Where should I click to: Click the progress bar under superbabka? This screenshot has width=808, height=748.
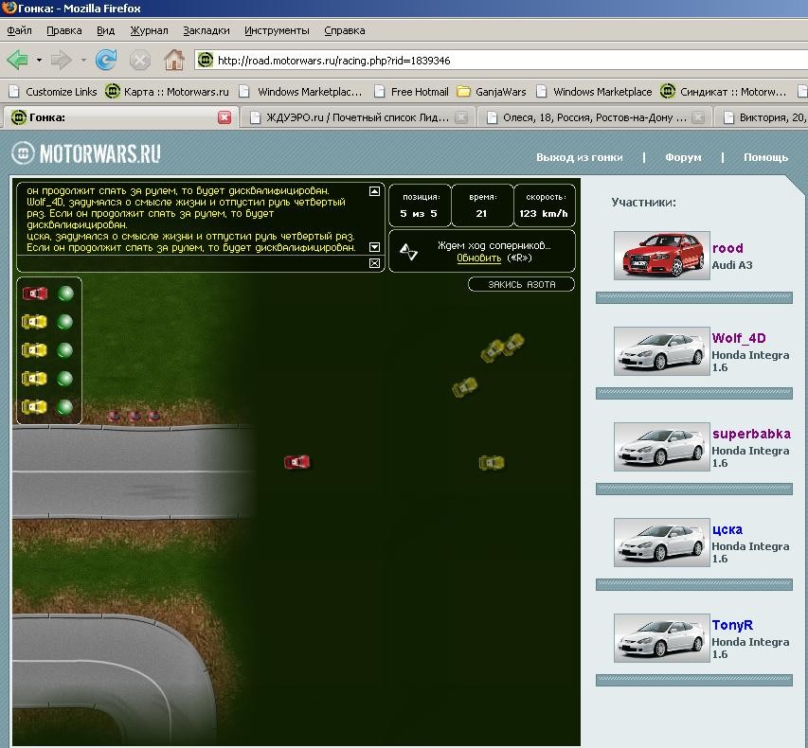click(x=694, y=489)
